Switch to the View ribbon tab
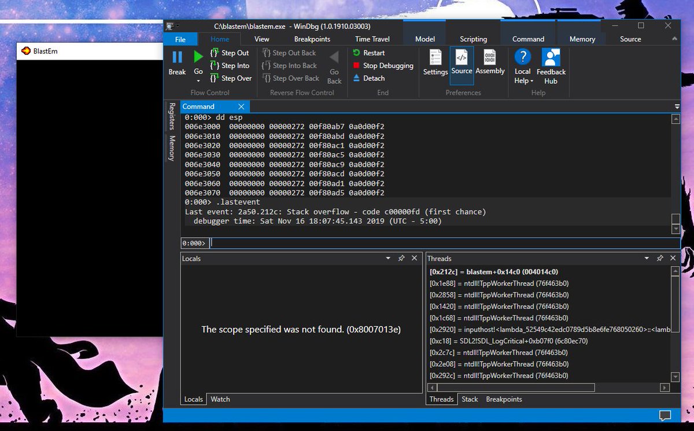This screenshot has width=694, height=431. pyautogui.click(x=261, y=39)
